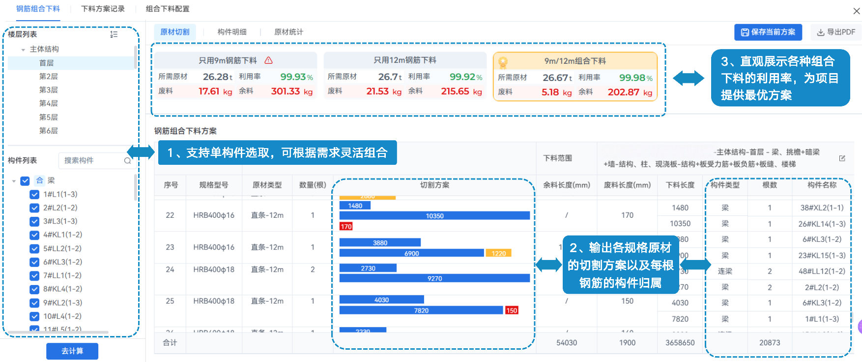The width and height of the screenshot is (862, 362).
Task: Toggle checkbox for 9#KL2(1-3)
Action: [34, 303]
